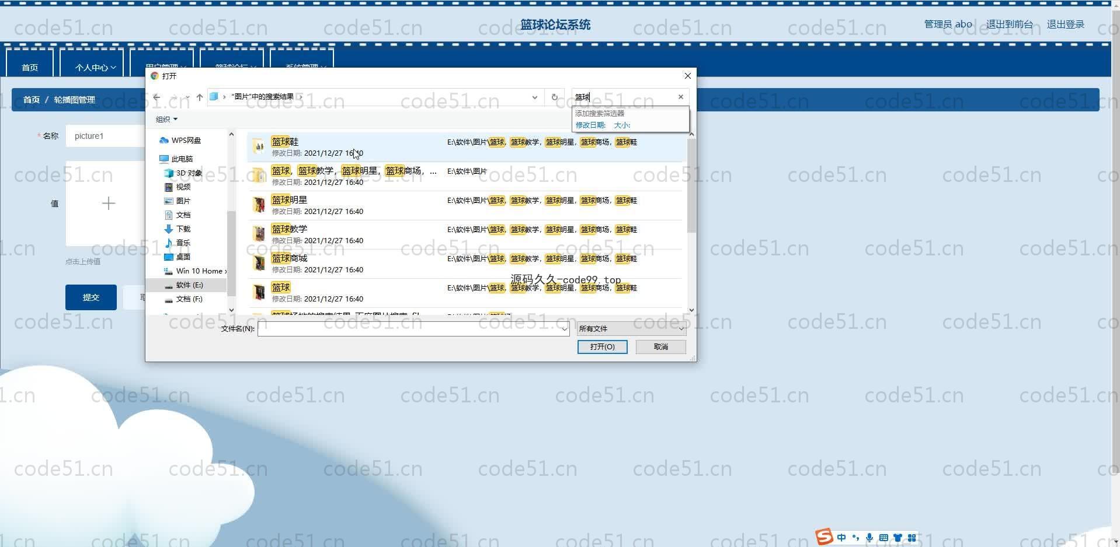Open 文档 folder in sidebar
The height and width of the screenshot is (547, 1120).
[x=178, y=215]
